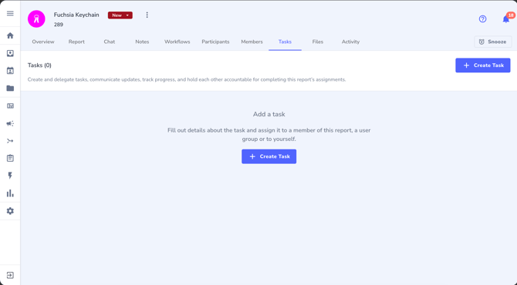The image size is (517, 285).
Task: Click the Fuchsia Keychain title text
Action: coord(76,15)
